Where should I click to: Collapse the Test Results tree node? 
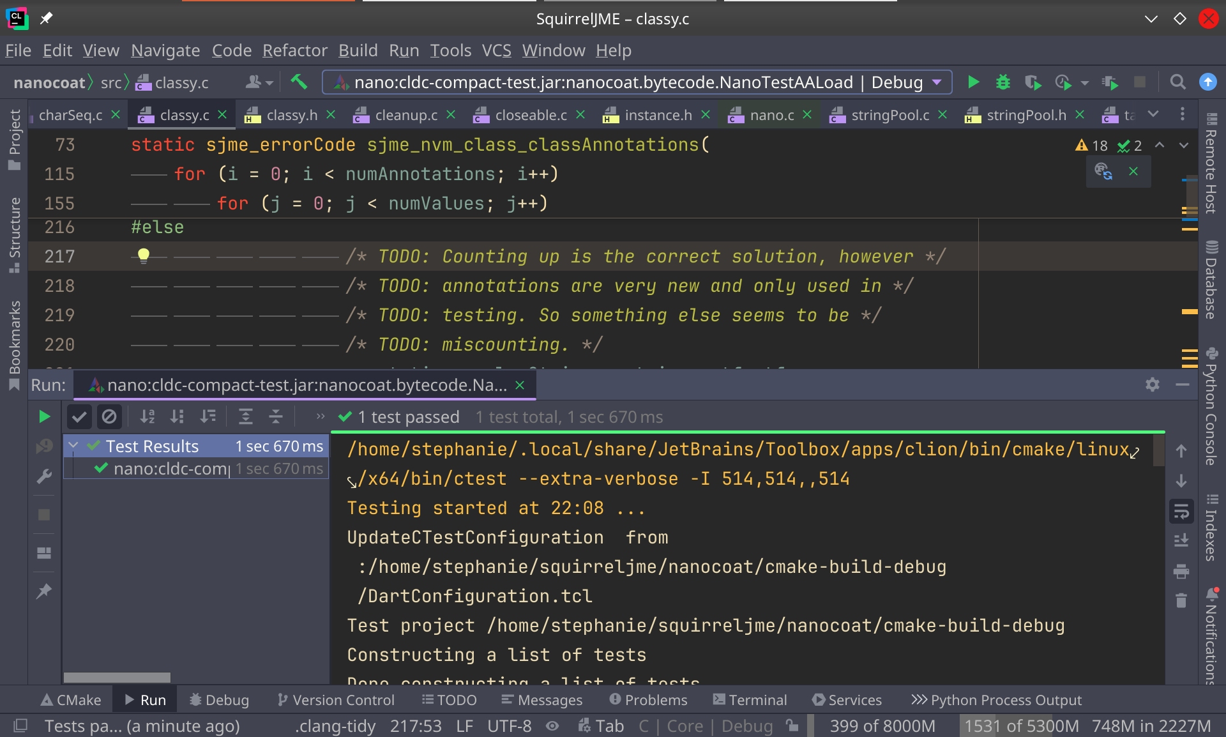tap(73, 446)
